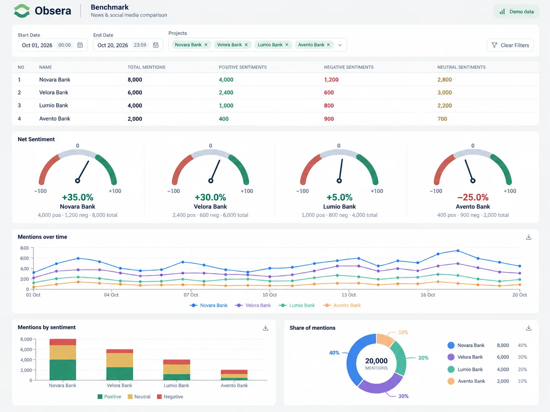The height and width of the screenshot is (412, 550).
Task: Toggle Velora Bank line in chart legend
Action: pos(253,305)
